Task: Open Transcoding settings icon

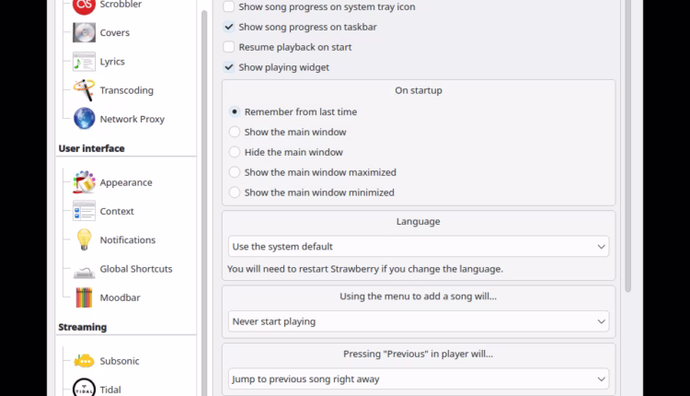Action: (84, 90)
